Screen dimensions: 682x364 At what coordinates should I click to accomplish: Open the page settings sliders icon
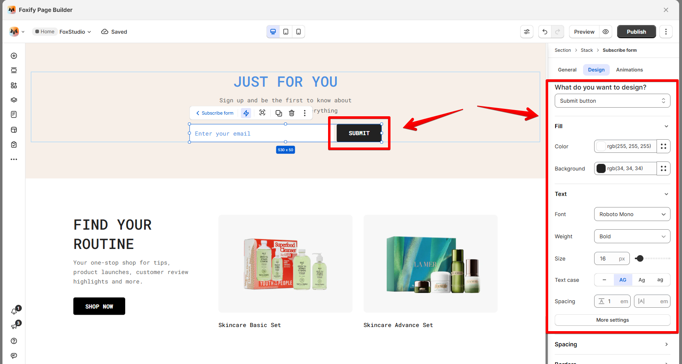(527, 32)
